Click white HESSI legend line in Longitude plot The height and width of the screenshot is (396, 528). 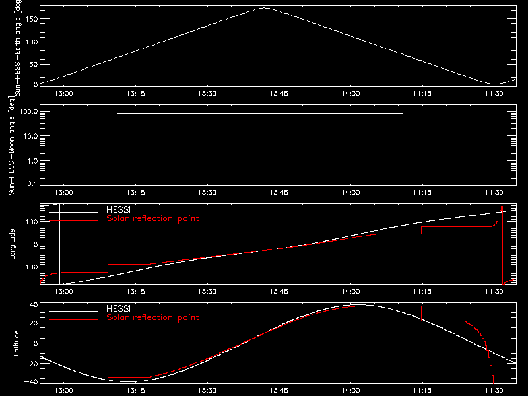(73, 212)
